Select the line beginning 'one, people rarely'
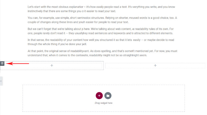 pyautogui.click(x=100, y=33)
